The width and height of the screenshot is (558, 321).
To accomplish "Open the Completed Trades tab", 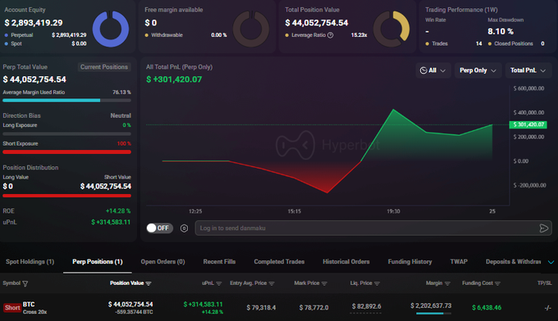I will (279, 262).
